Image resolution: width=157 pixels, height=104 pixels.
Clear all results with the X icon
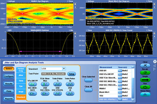click(x=145, y=66)
